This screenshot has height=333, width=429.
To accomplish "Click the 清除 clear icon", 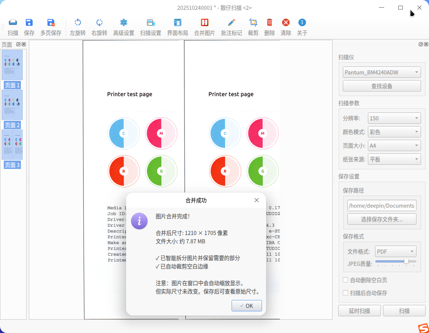I will point(285,27).
